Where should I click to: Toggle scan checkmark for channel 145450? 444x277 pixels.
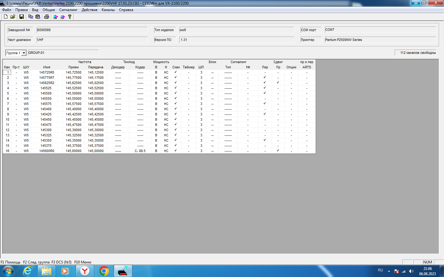[175, 119]
